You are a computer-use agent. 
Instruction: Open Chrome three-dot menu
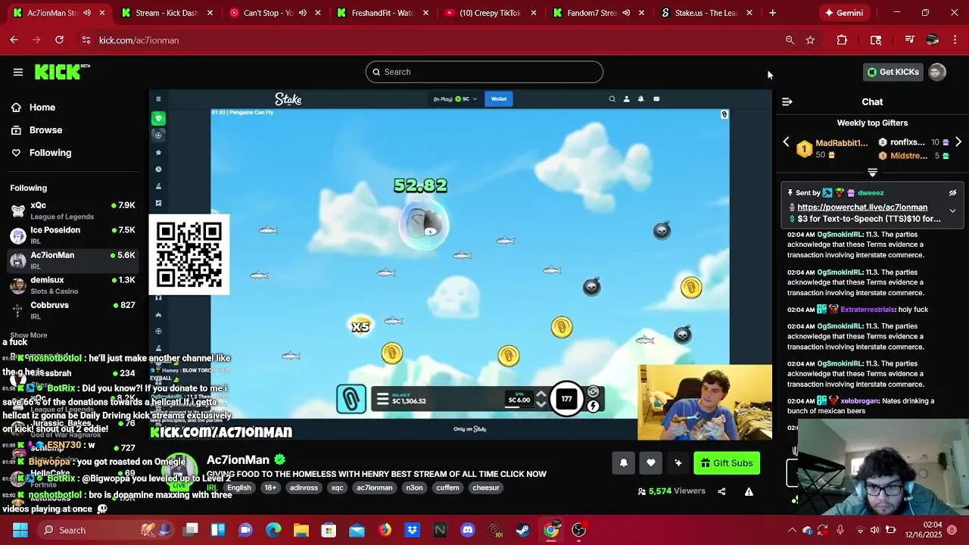pos(954,40)
